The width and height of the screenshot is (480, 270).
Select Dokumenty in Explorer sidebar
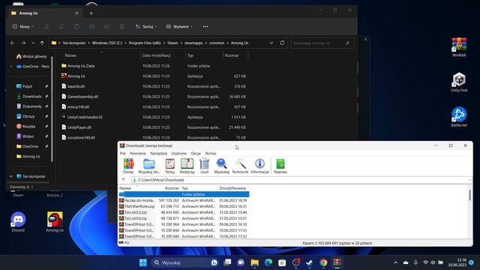[x=31, y=106]
